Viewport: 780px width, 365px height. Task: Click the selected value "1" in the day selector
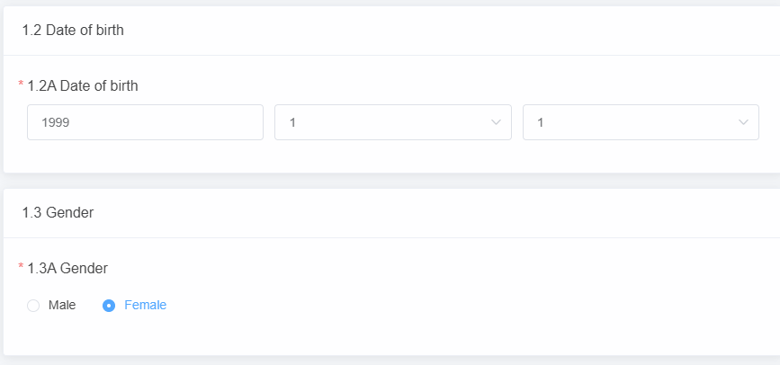541,122
